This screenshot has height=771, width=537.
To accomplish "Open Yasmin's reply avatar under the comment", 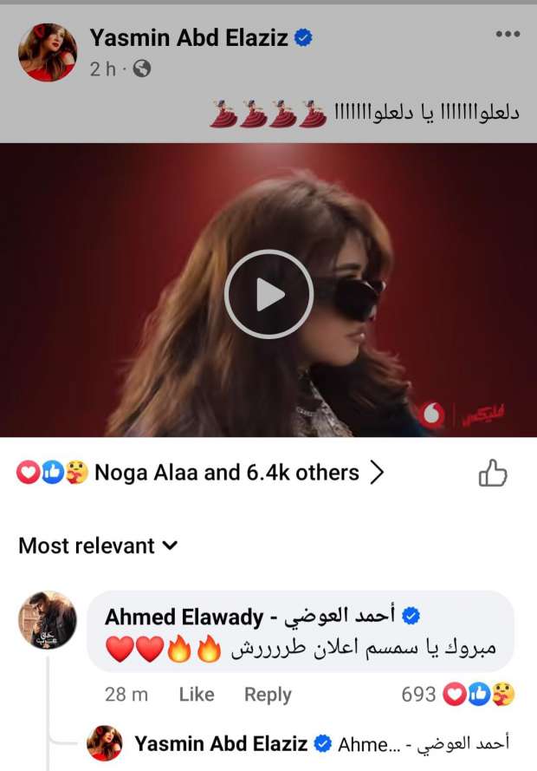I will [x=105, y=742].
